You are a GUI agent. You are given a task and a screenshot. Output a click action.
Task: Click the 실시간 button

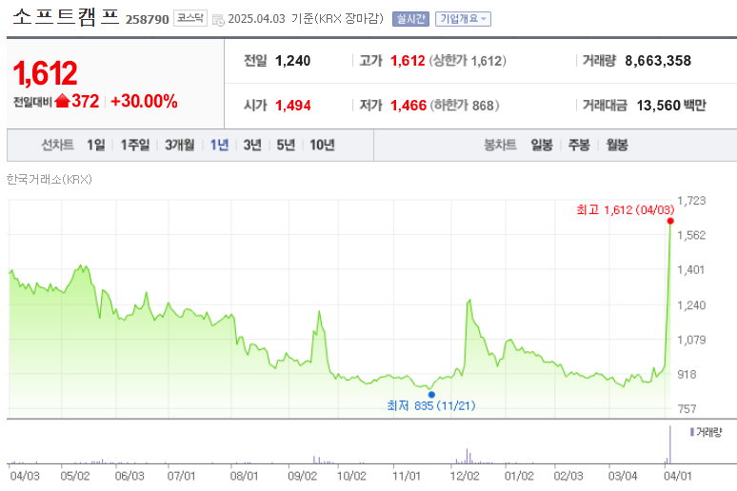(x=410, y=19)
